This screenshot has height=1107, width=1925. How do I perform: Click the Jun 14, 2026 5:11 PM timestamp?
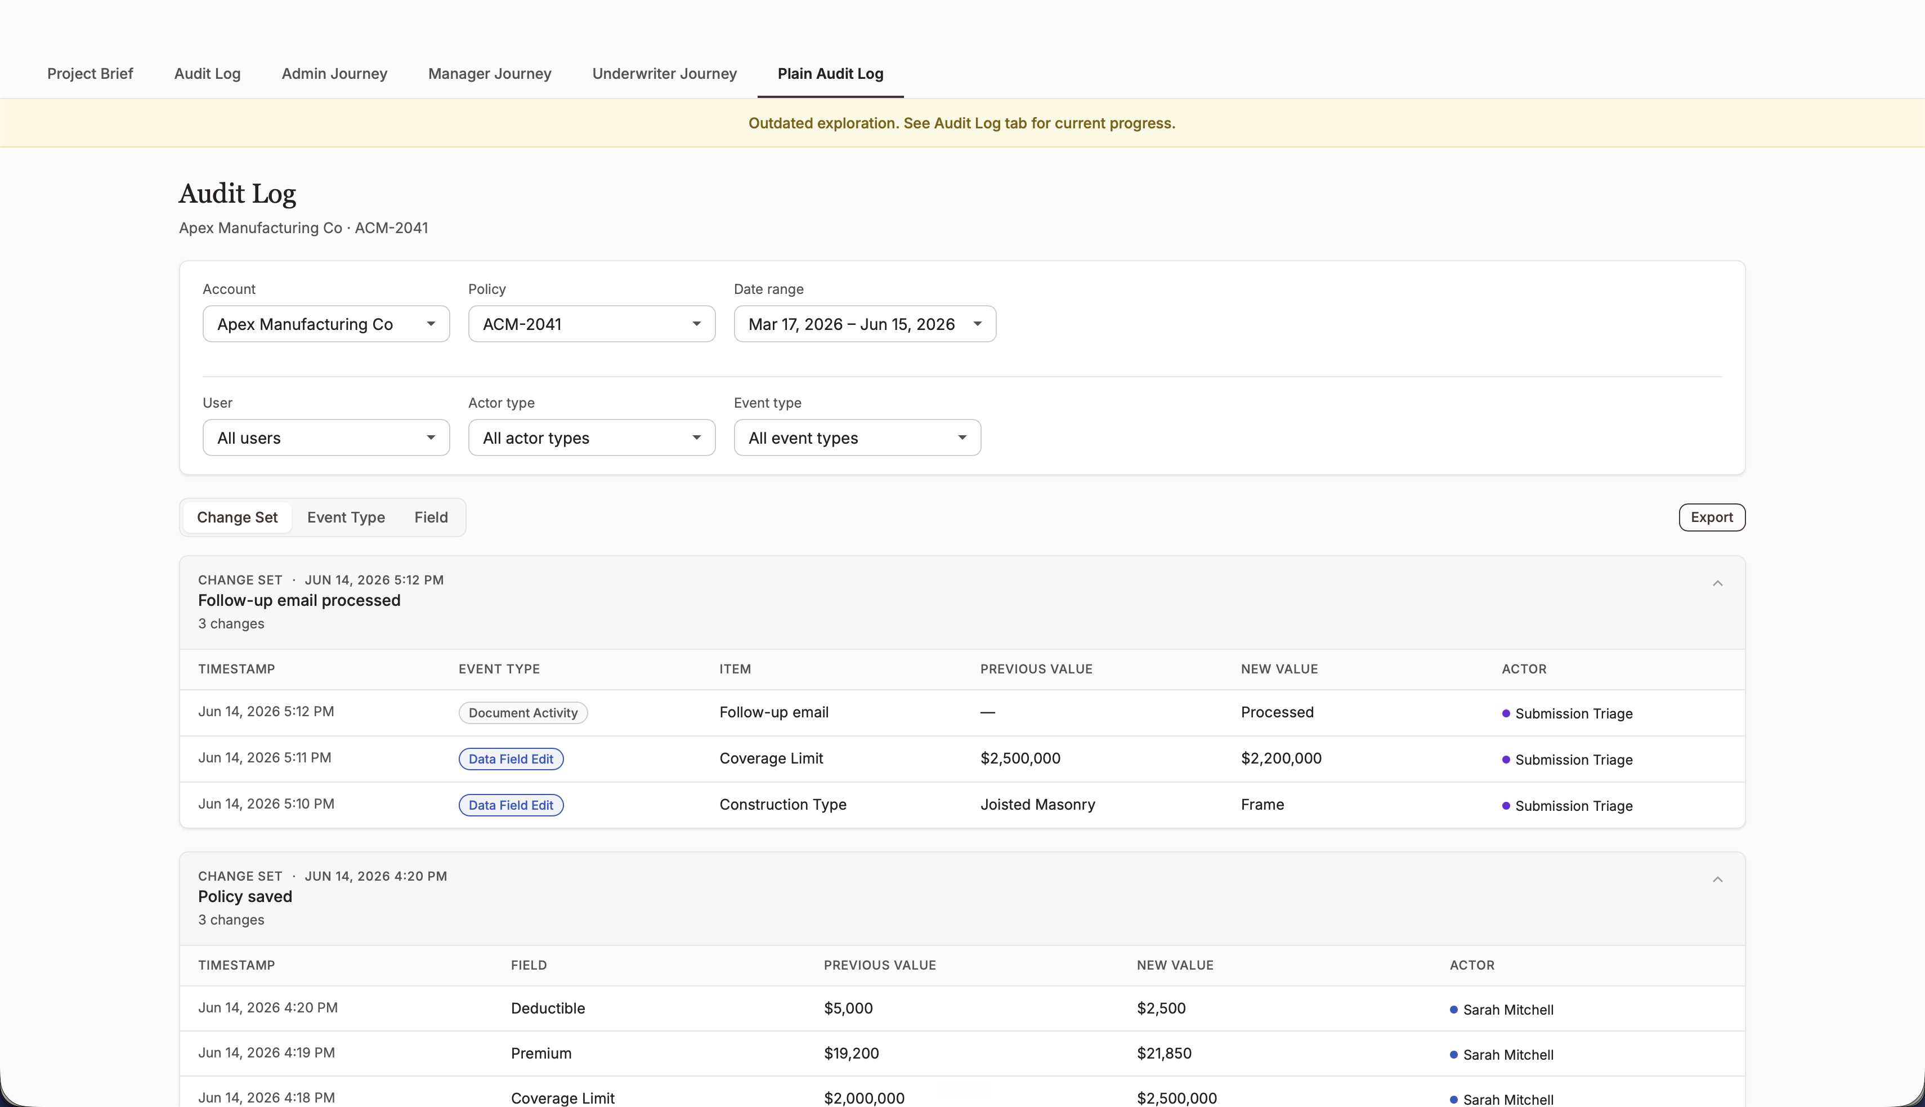265,757
